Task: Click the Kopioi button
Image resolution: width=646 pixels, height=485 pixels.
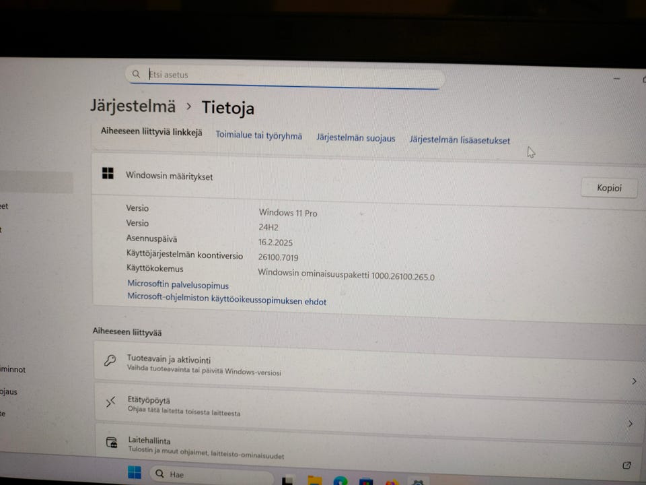Action: point(609,188)
